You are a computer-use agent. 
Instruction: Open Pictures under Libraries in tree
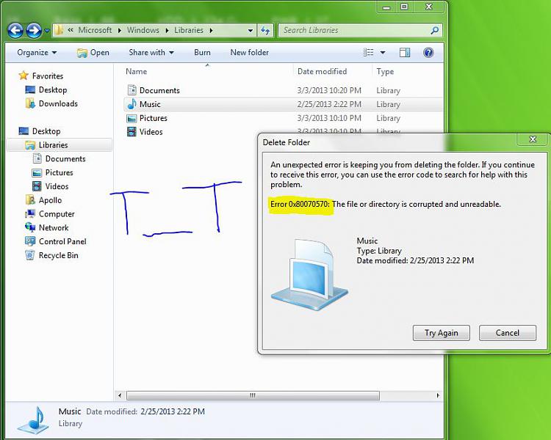pyautogui.click(x=60, y=172)
